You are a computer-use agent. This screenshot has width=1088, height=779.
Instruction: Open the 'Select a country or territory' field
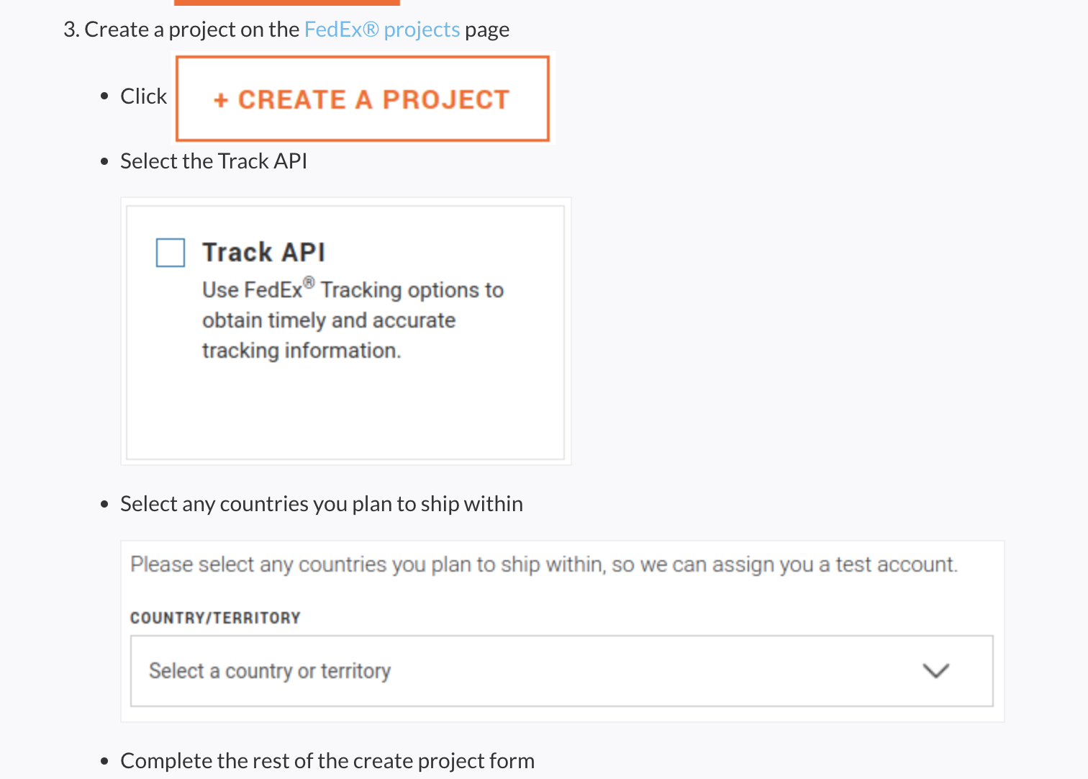(x=504, y=671)
